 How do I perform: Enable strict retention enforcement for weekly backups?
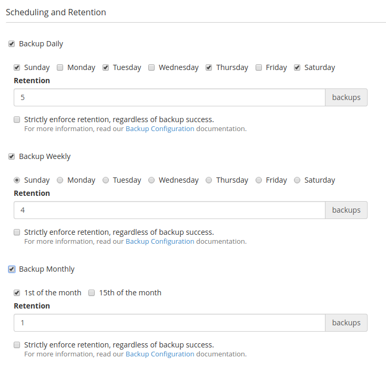pyautogui.click(x=17, y=232)
